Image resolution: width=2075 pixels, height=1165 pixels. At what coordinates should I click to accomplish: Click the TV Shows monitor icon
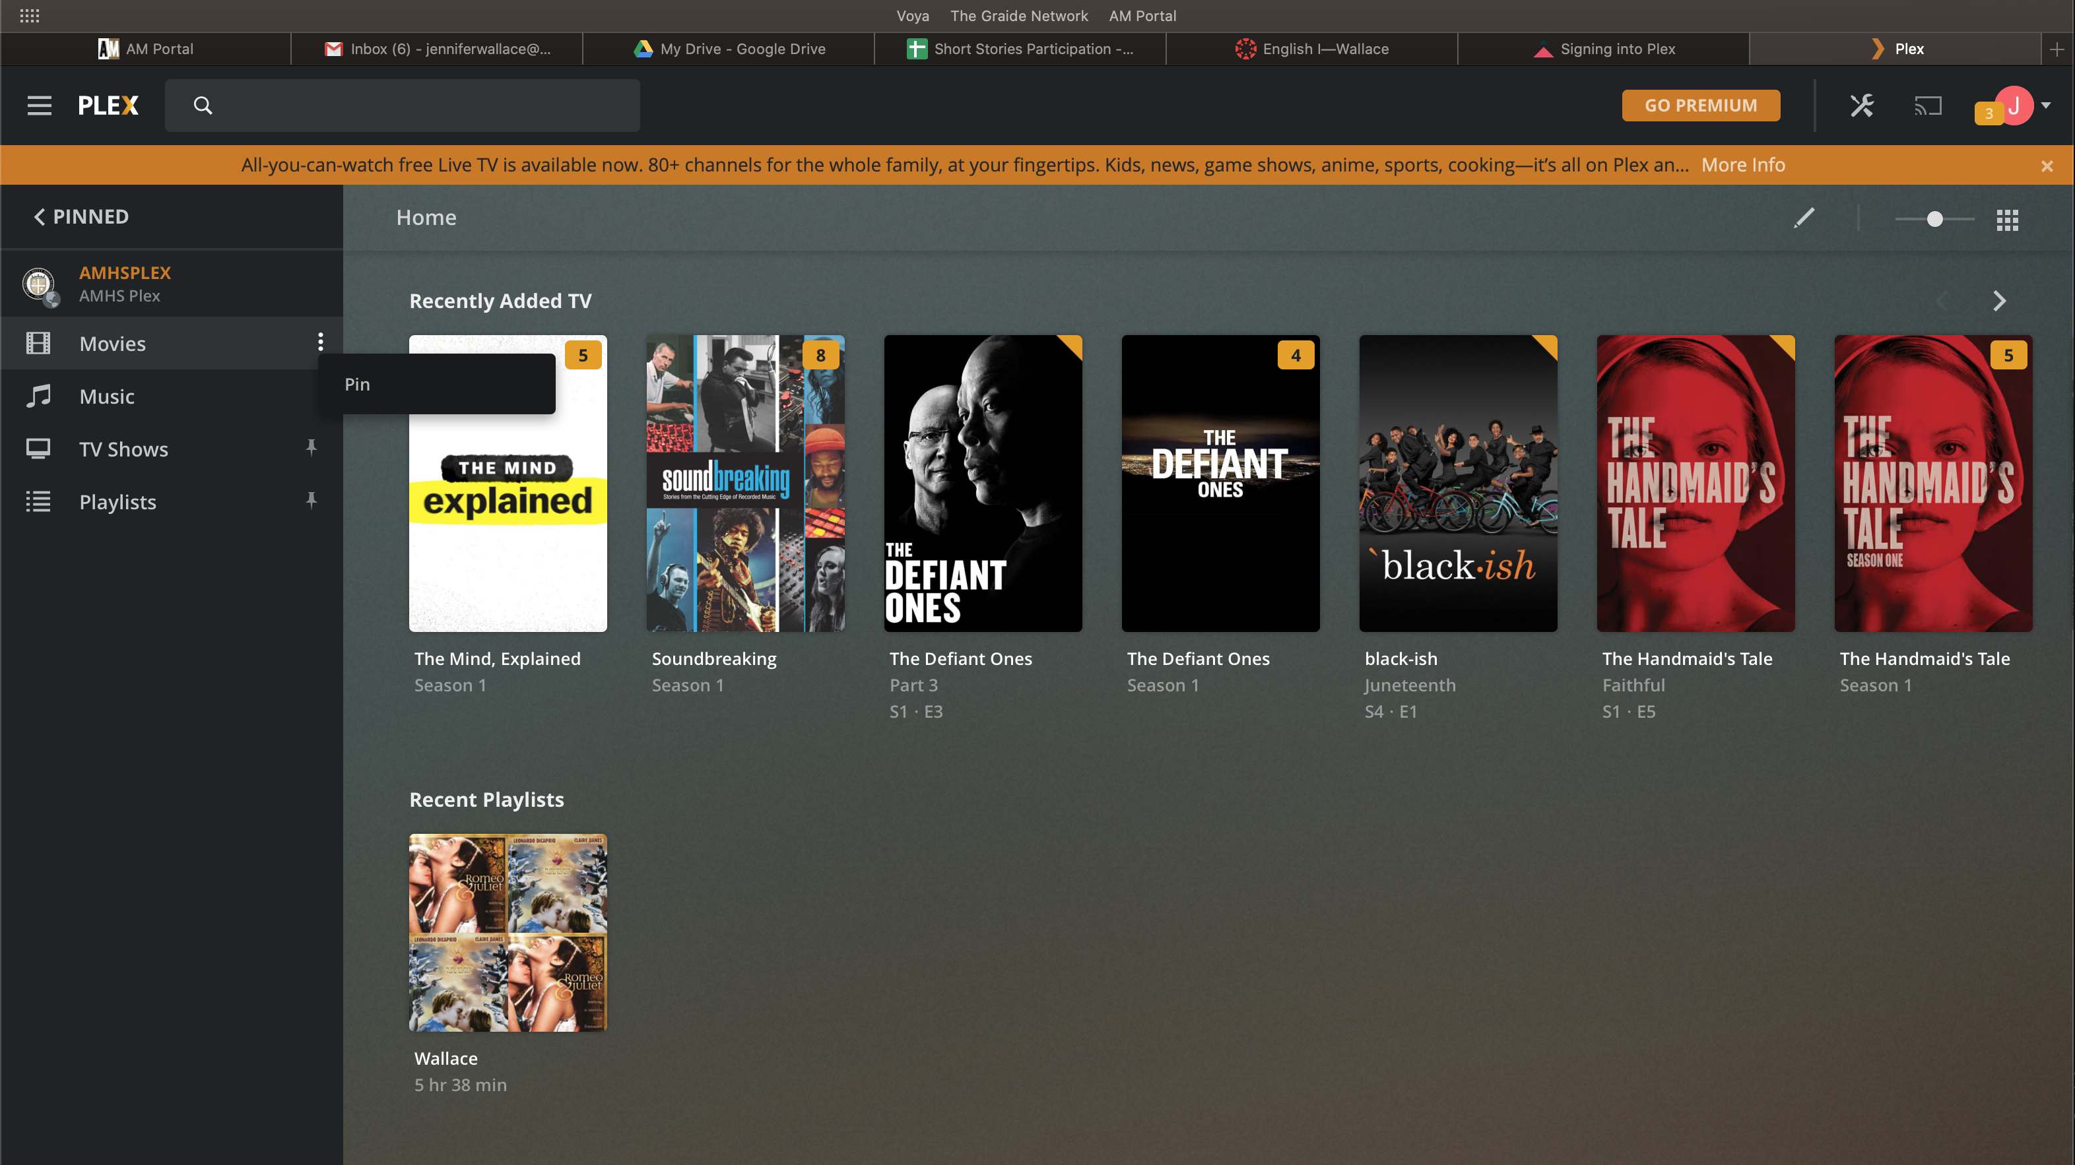click(38, 449)
